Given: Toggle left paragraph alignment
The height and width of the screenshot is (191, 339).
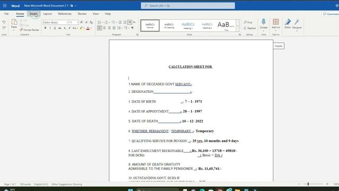Looking at the screenshot, I should [100, 28].
